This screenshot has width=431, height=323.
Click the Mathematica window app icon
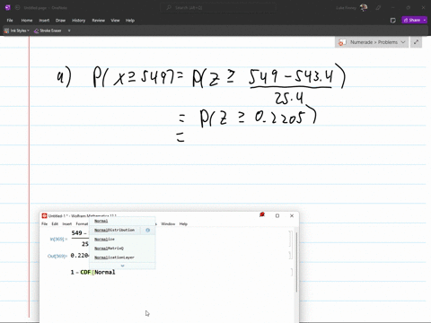point(44,215)
